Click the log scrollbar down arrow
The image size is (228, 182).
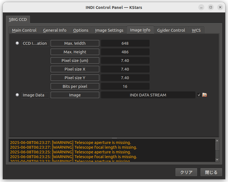(x=217, y=160)
